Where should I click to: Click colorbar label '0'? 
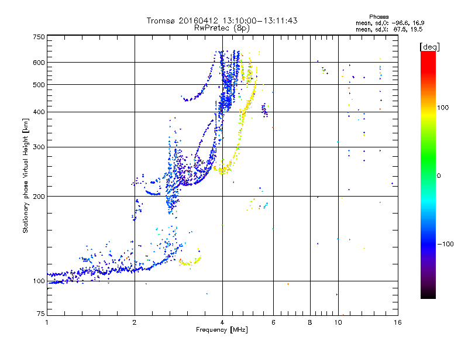(439, 176)
